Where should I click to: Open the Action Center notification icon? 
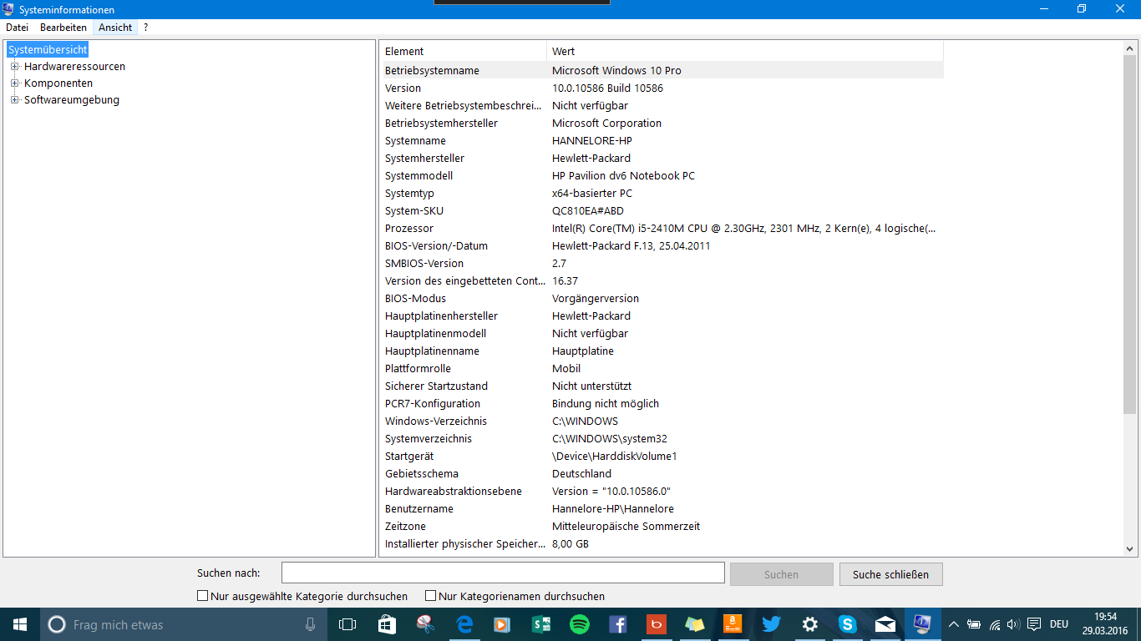click(1034, 624)
